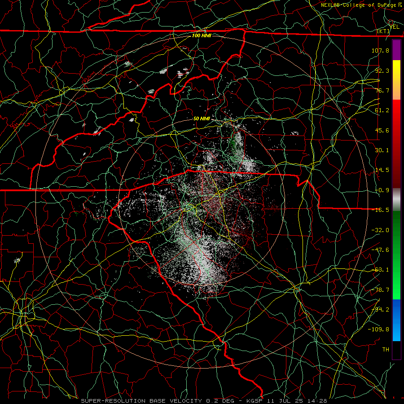Click the -47.6 velocity scale value

click(380, 250)
